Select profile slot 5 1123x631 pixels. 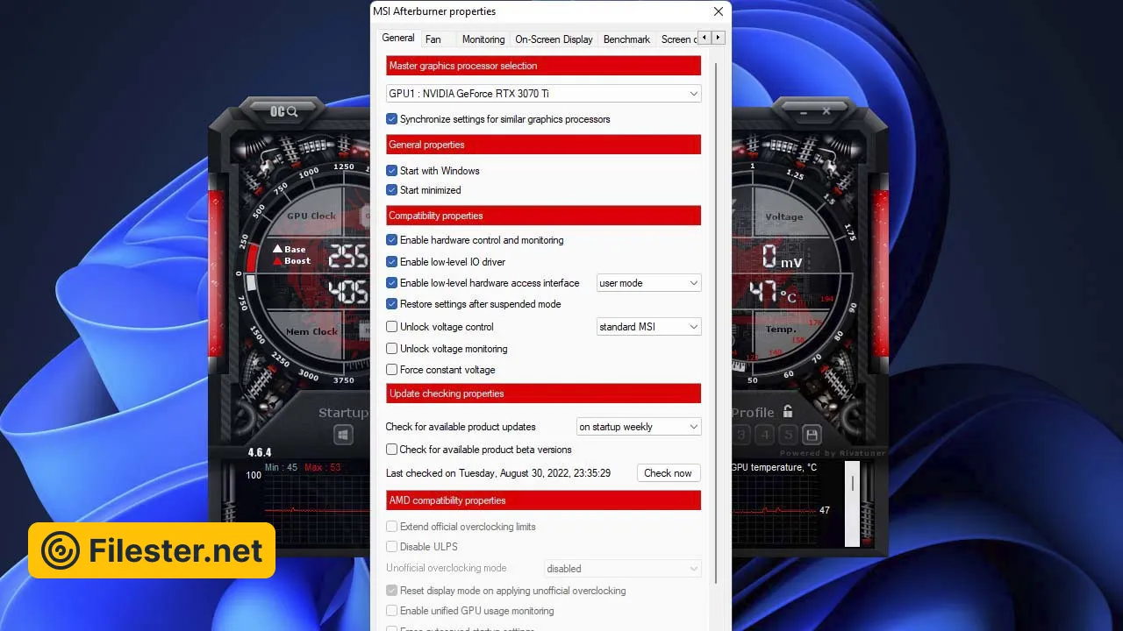coord(788,435)
